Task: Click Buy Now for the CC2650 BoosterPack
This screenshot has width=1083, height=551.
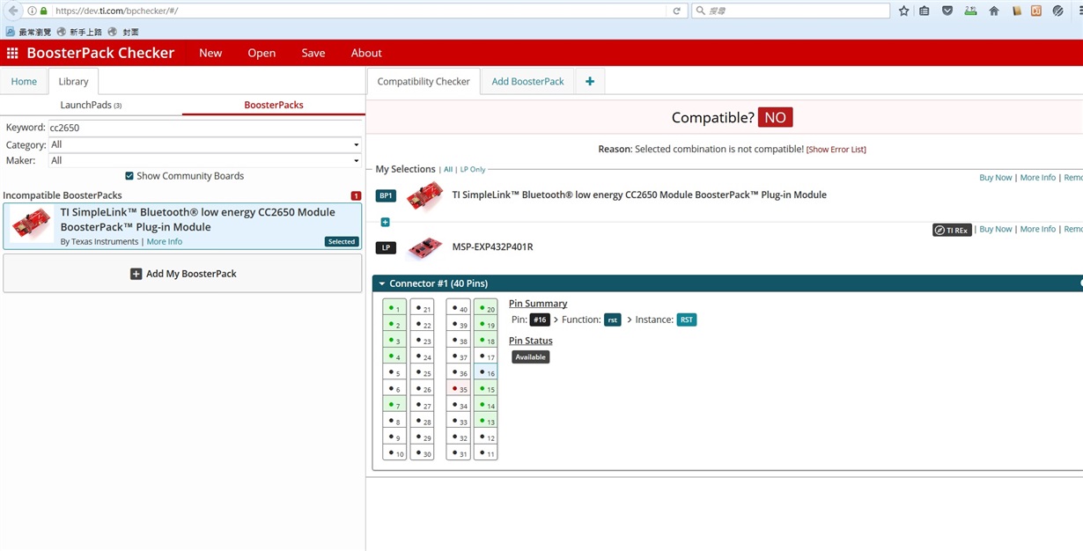Action: [996, 178]
